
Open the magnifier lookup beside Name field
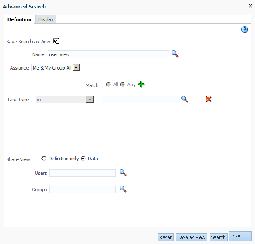[x=175, y=54]
